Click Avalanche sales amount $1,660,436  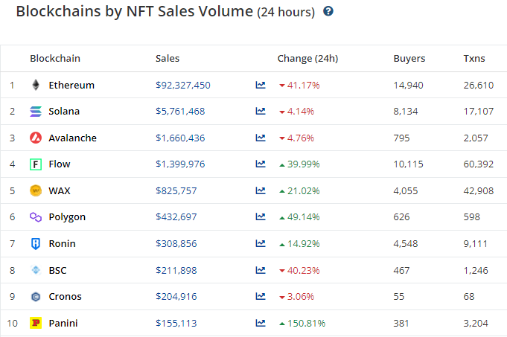180,138
